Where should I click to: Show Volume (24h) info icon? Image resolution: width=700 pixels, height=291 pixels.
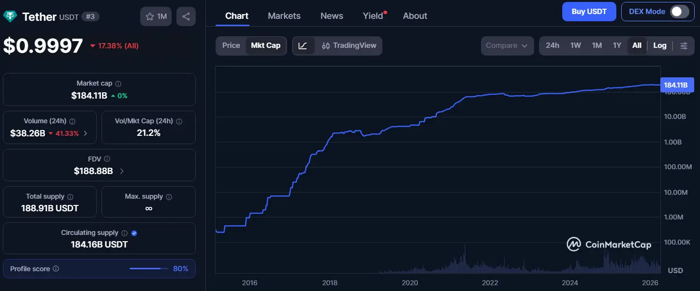pos(73,121)
